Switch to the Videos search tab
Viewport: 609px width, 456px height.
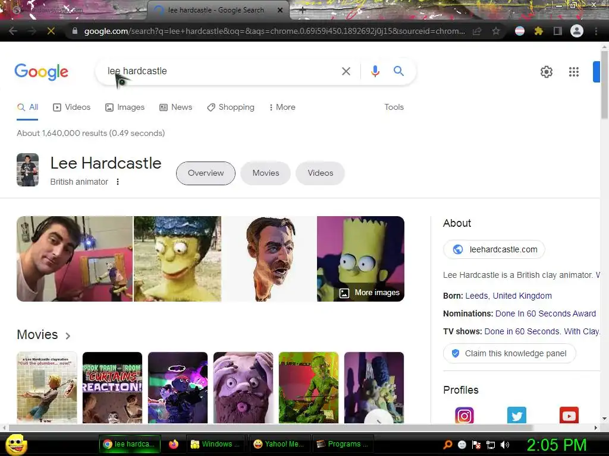coord(71,107)
